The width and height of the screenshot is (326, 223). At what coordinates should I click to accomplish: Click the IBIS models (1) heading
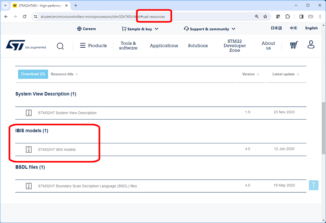[32, 131]
